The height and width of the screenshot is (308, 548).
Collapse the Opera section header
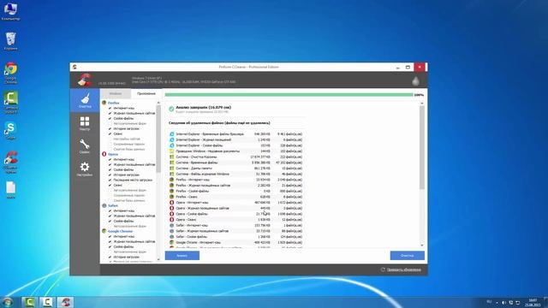(112, 154)
